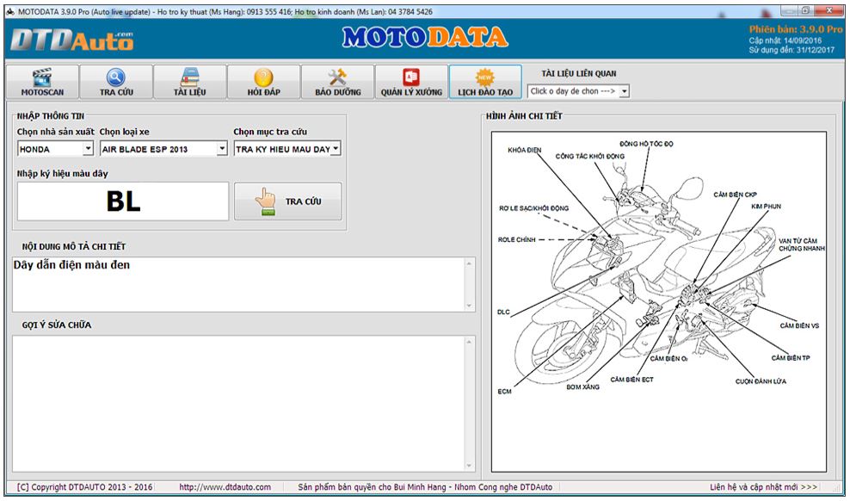Click the MOTODATA title logo
The width and height of the screenshot is (850, 501).
tap(425, 37)
